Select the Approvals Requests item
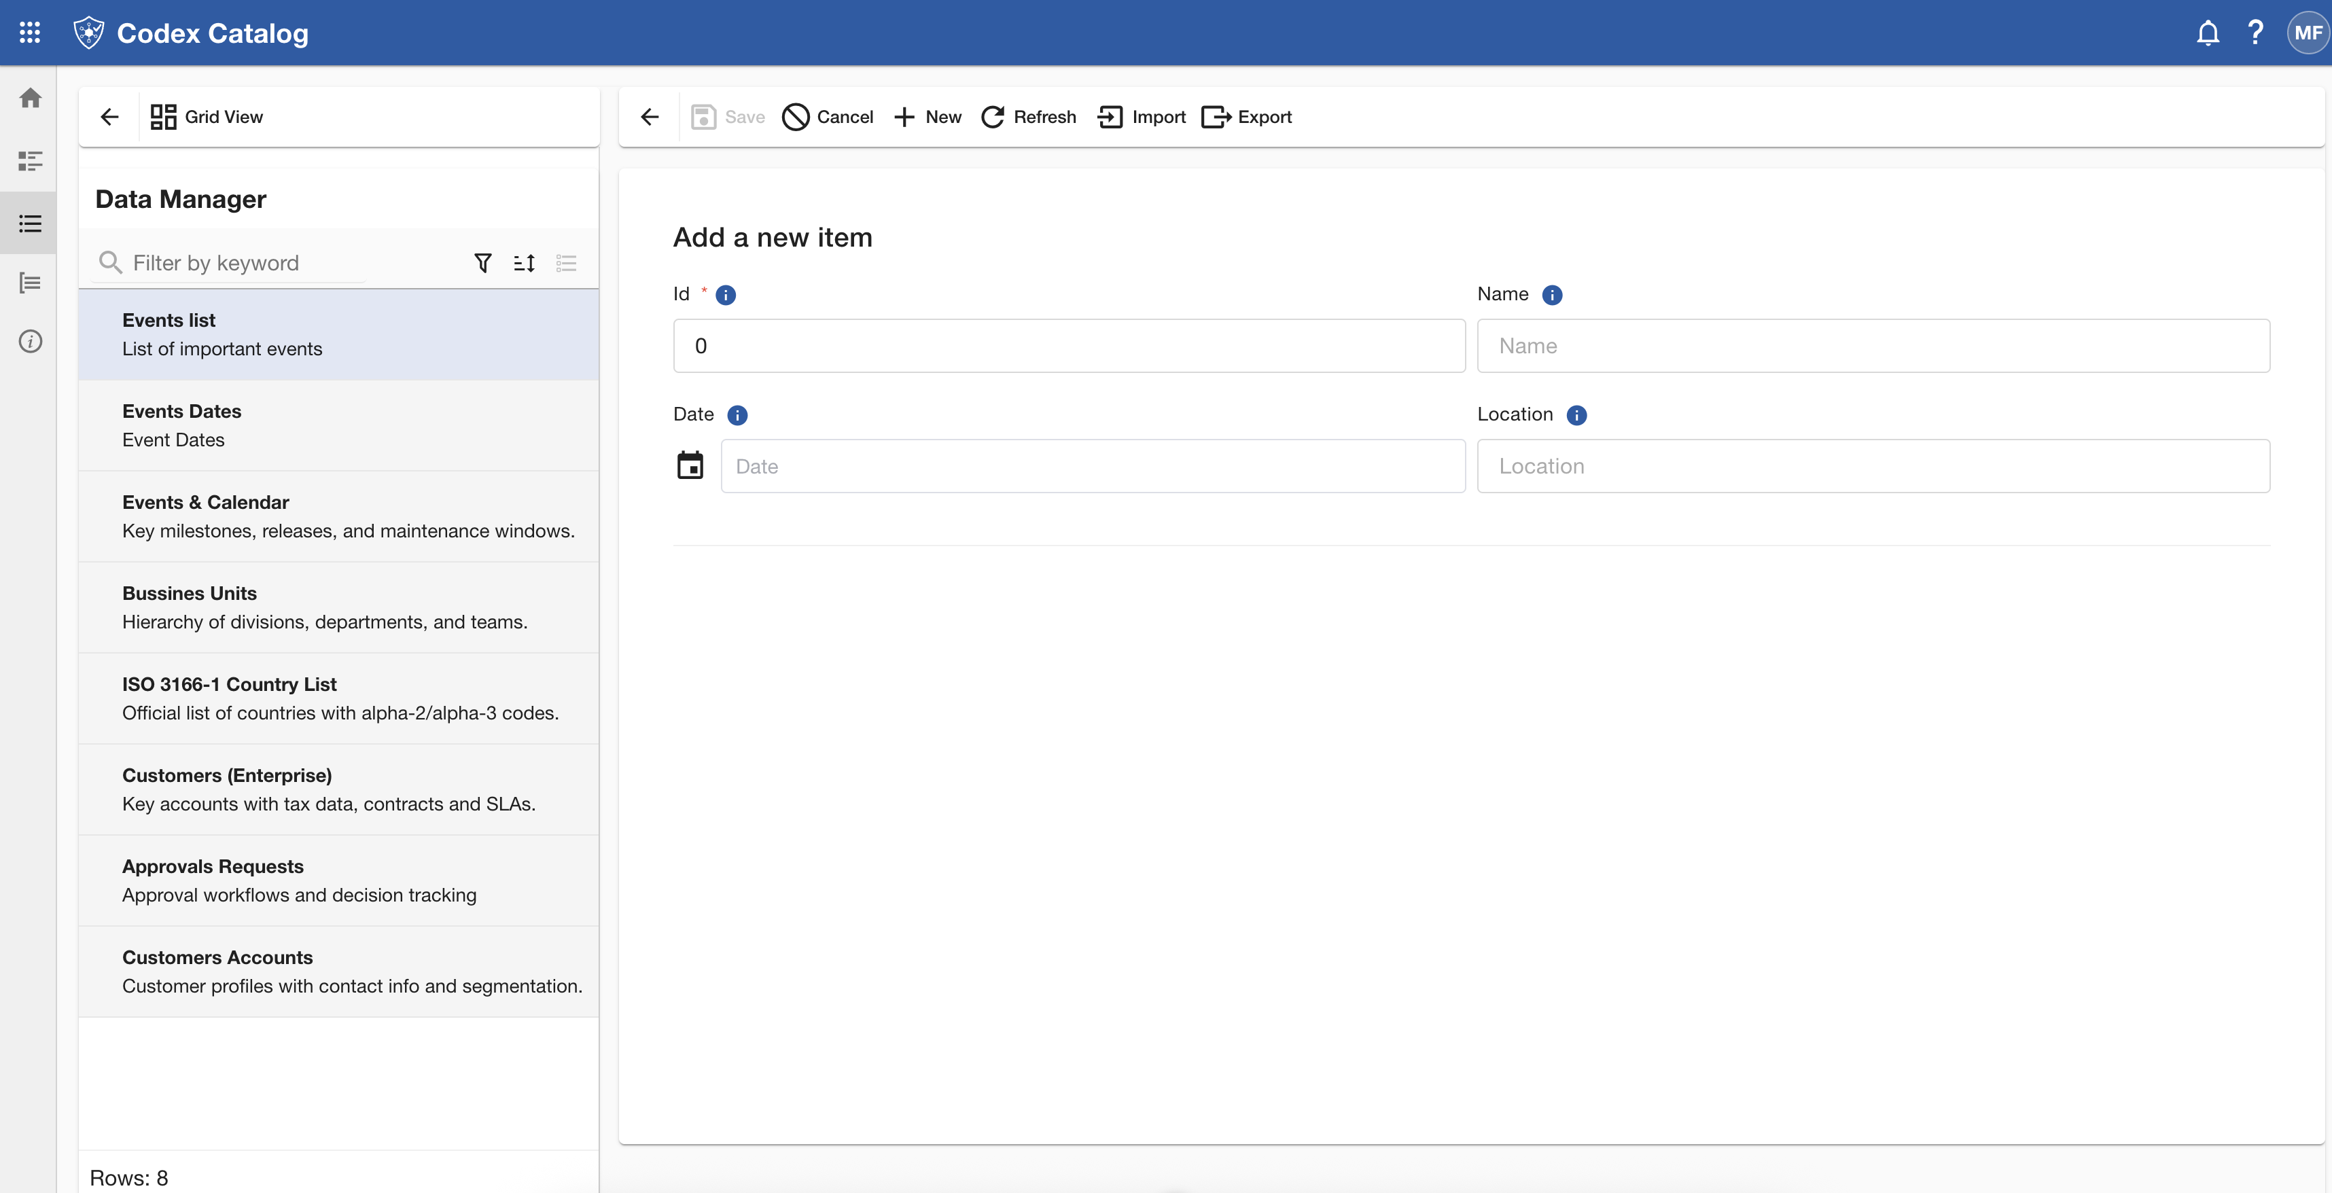Viewport: 2332px width, 1193px height. click(338, 880)
